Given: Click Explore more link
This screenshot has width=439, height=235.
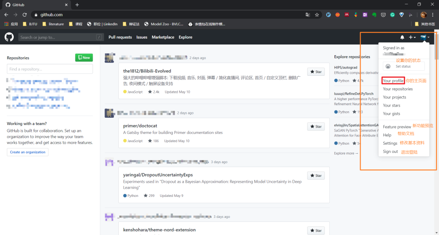Looking at the screenshot, I should tap(346, 153).
